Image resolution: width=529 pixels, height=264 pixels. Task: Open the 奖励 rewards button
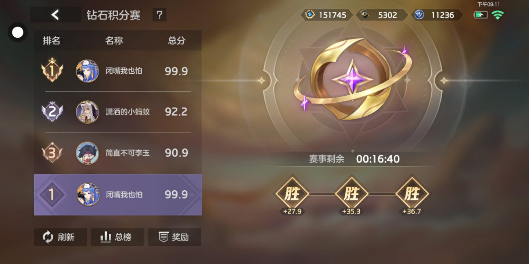tap(174, 237)
